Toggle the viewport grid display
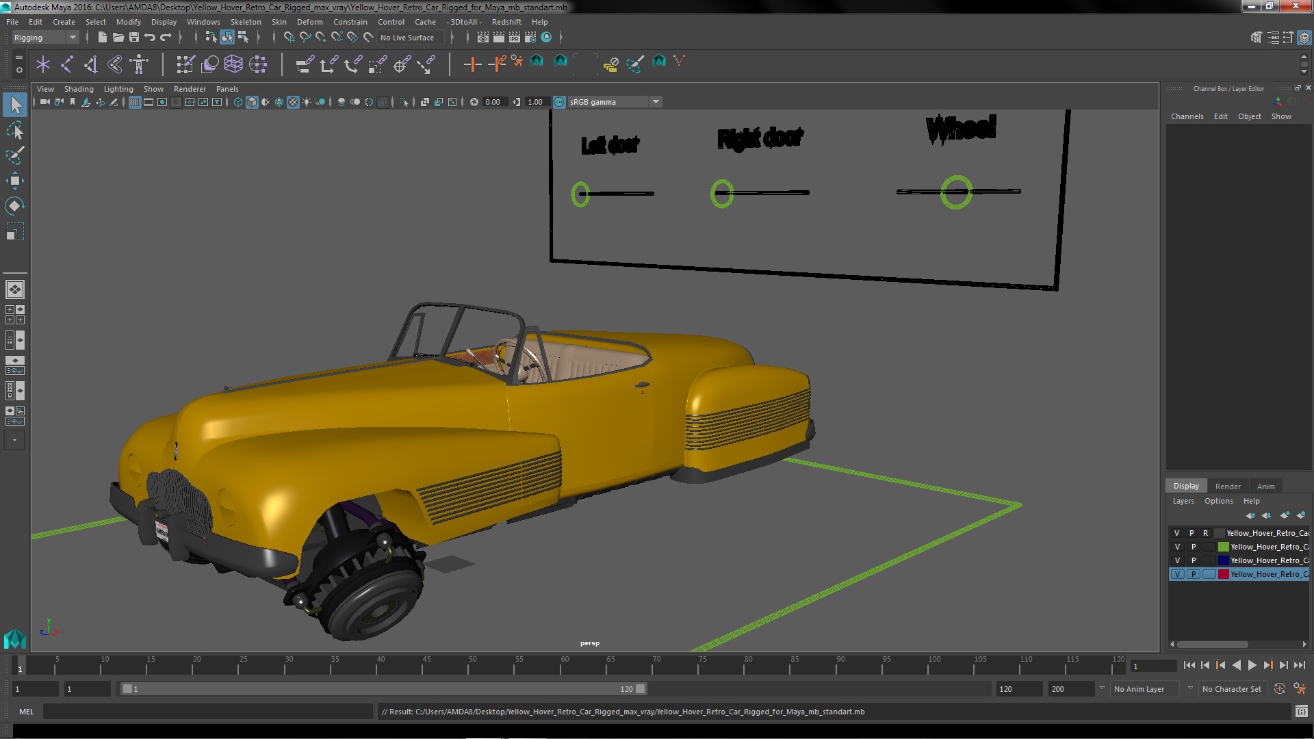Viewport: 1314px width, 739px height. click(135, 102)
